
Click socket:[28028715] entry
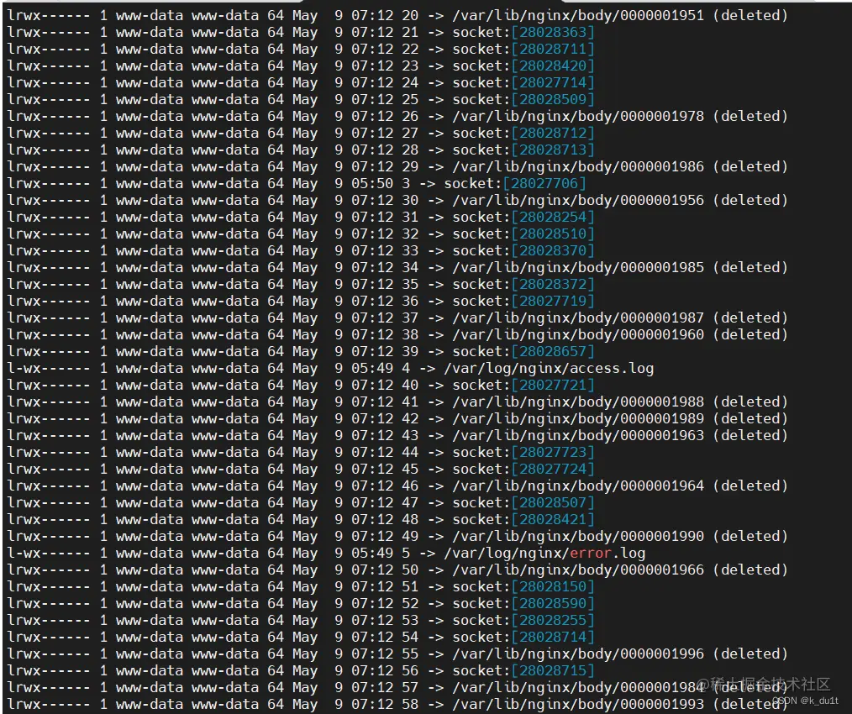pos(523,672)
